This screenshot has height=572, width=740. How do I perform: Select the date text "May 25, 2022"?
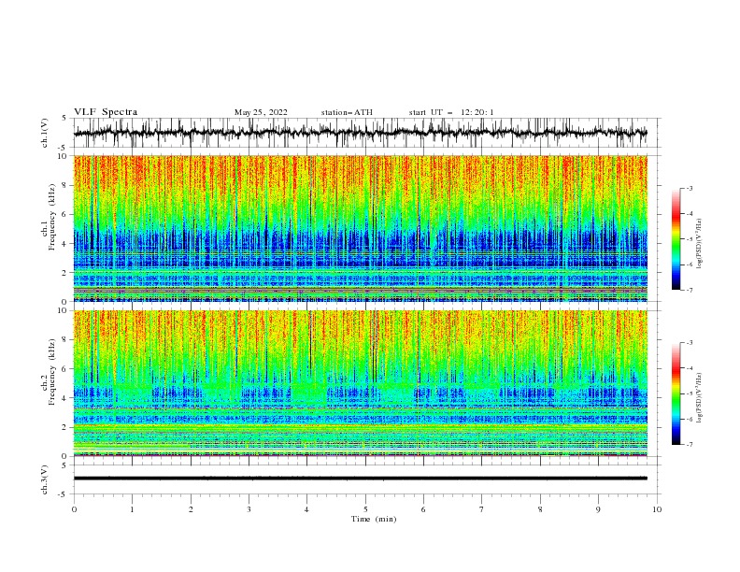click(261, 112)
